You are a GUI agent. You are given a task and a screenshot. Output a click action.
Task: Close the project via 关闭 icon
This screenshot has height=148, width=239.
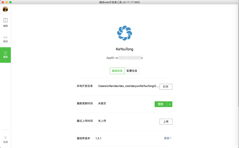click(x=5, y=140)
